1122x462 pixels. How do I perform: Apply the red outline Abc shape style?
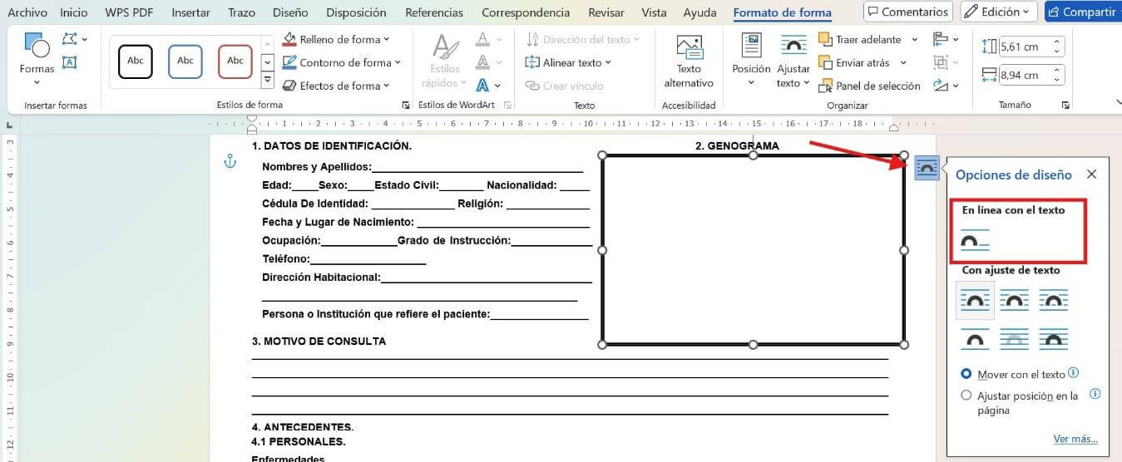[235, 61]
